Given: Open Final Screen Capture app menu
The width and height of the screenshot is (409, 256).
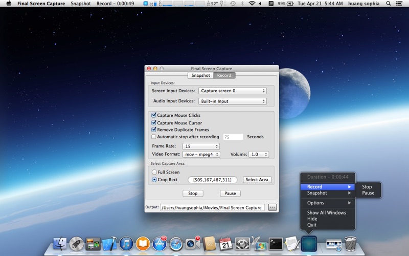Looking at the screenshot, I should click(41, 4).
